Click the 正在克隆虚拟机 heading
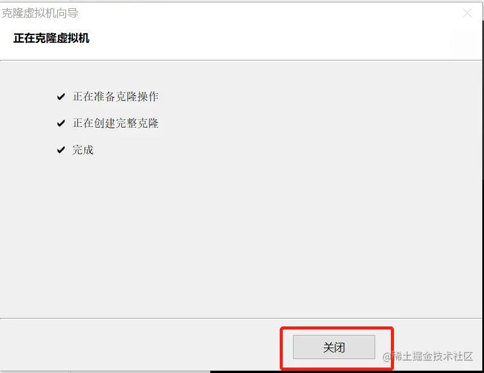The height and width of the screenshot is (373, 484). (x=51, y=38)
